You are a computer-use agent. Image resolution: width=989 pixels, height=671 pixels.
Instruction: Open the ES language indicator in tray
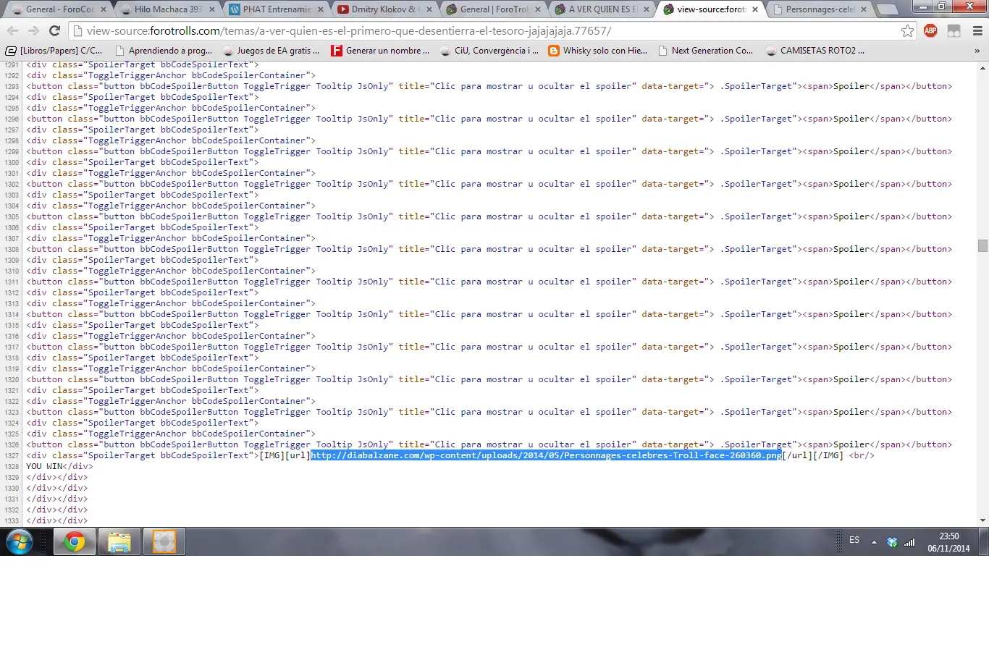click(x=854, y=540)
